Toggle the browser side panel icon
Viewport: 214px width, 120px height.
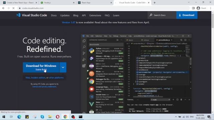pos(193,8)
